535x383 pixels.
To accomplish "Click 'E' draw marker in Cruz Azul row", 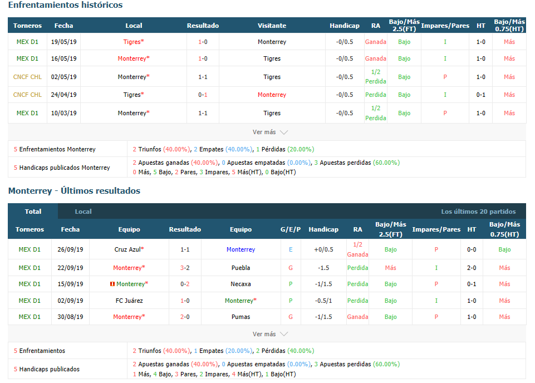I will (291, 249).
